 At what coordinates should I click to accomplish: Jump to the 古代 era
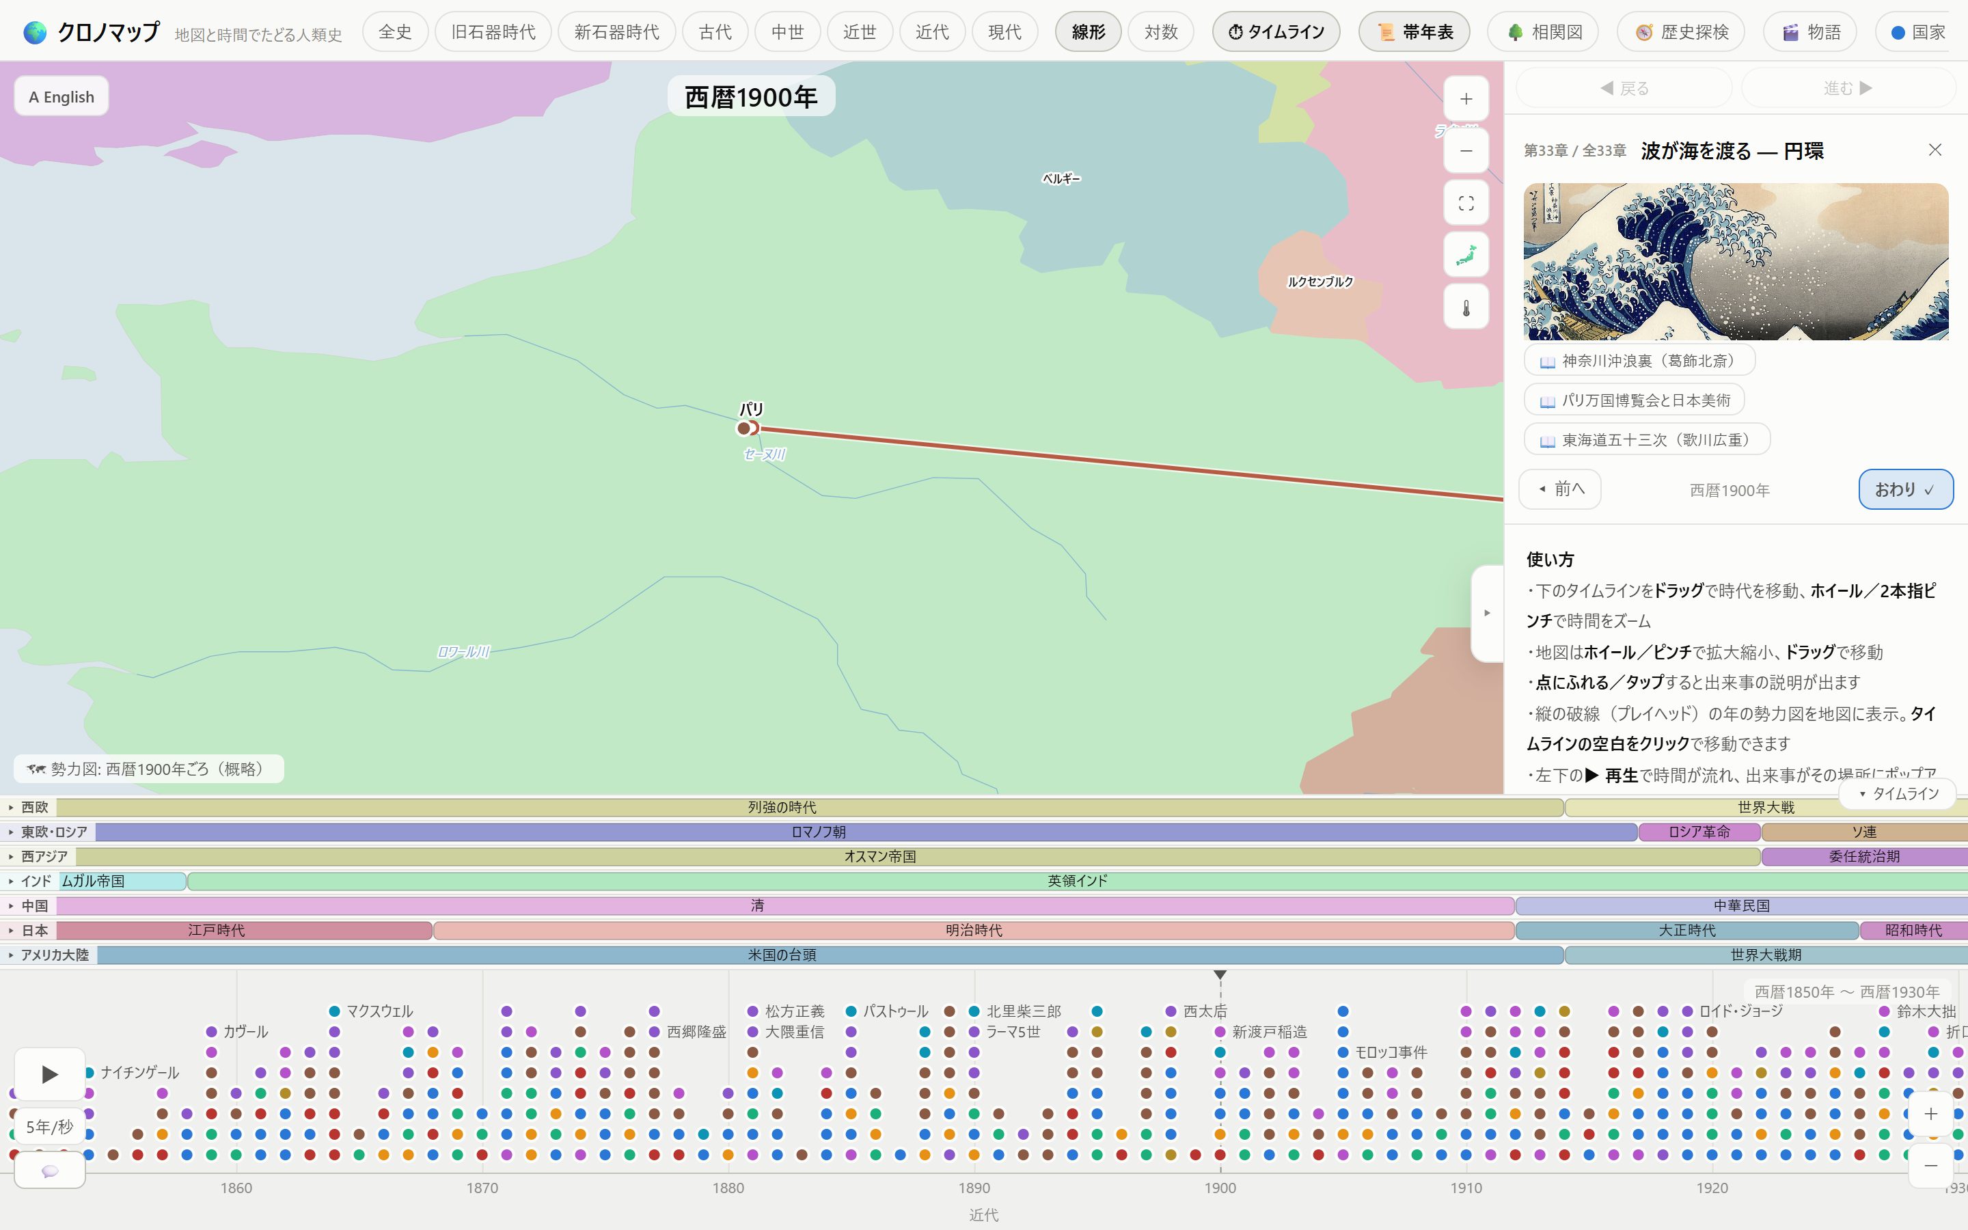click(715, 31)
